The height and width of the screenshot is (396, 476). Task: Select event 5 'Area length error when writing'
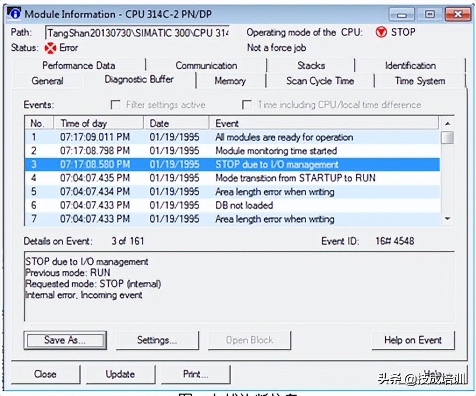pyautogui.click(x=233, y=192)
